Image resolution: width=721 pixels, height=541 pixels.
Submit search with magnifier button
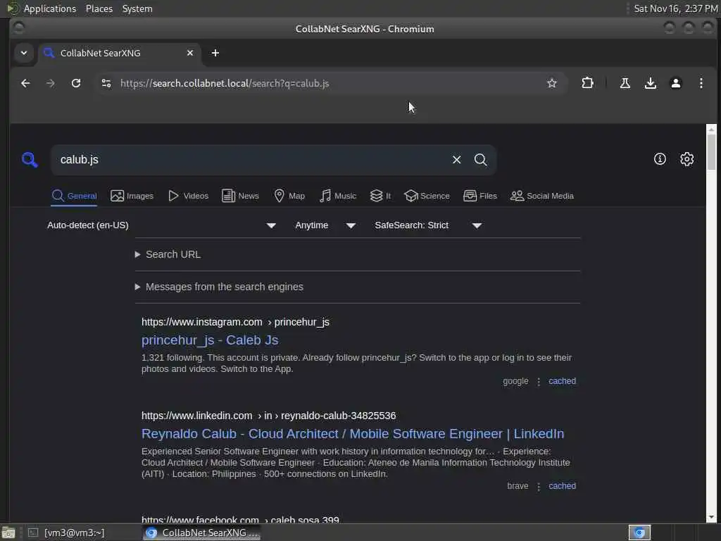[480, 160]
